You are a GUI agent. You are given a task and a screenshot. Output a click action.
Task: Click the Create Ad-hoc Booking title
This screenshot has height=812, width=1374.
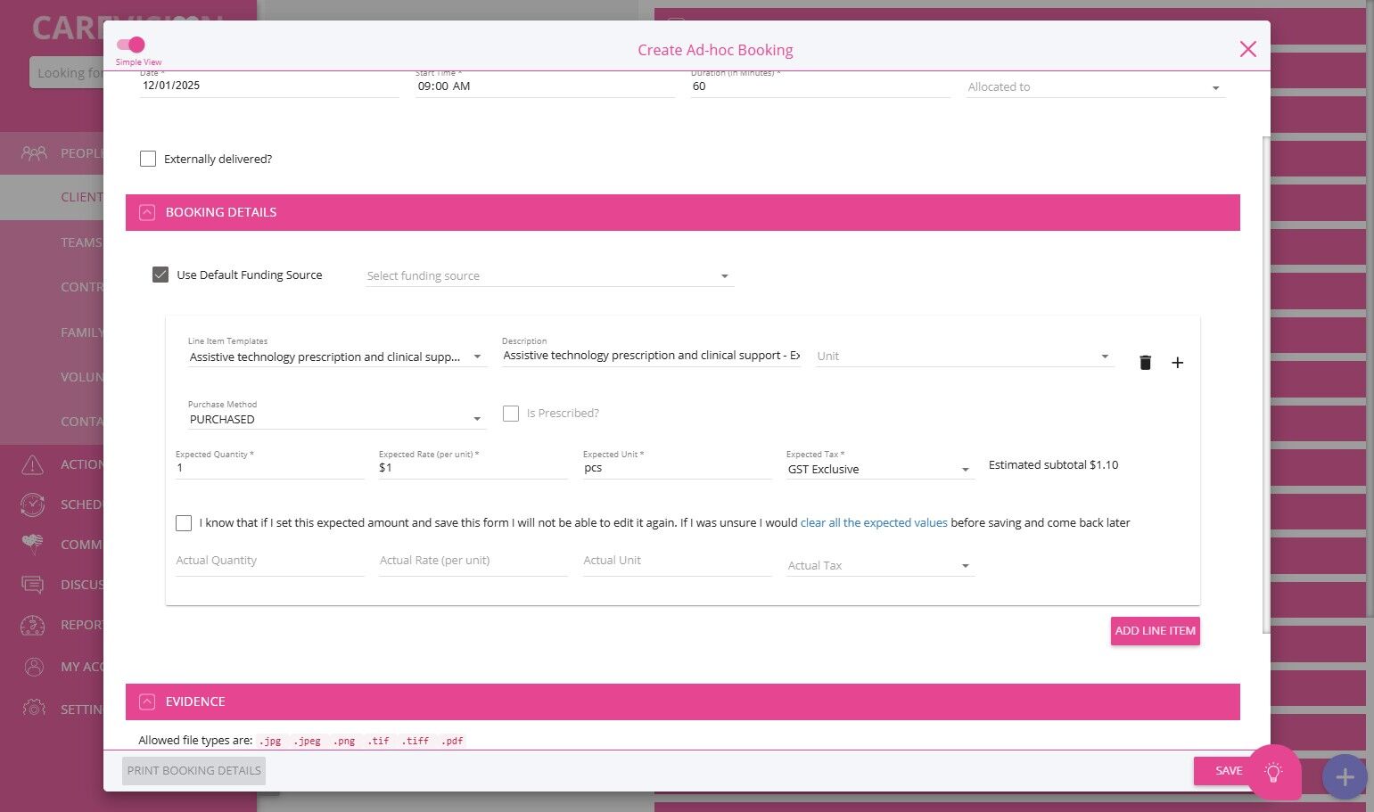click(715, 50)
